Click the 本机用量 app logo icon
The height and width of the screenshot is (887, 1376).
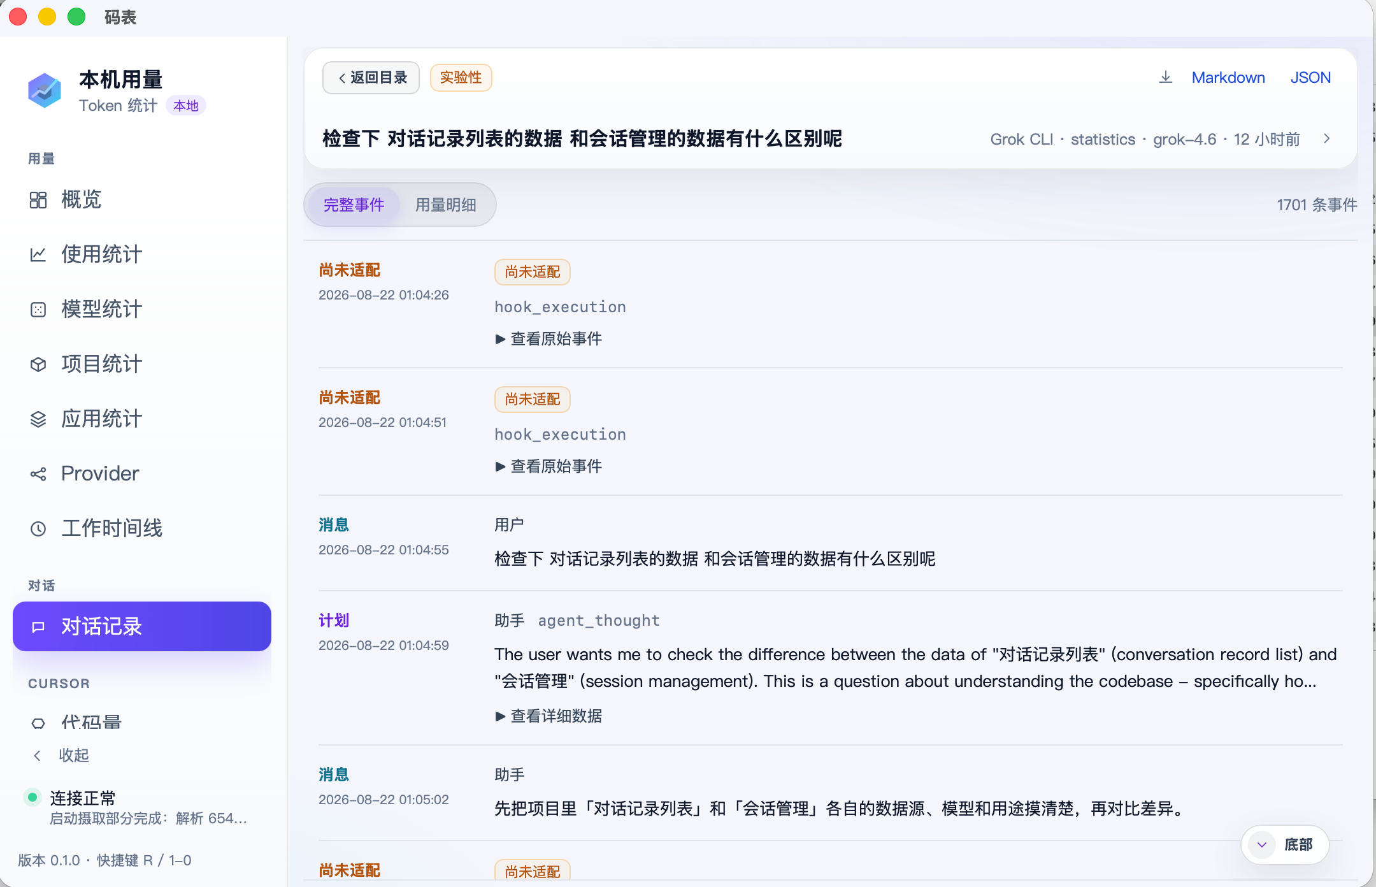click(x=45, y=90)
